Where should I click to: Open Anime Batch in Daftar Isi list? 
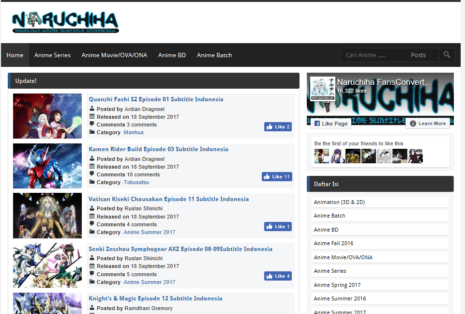click(x=380, y=216)
